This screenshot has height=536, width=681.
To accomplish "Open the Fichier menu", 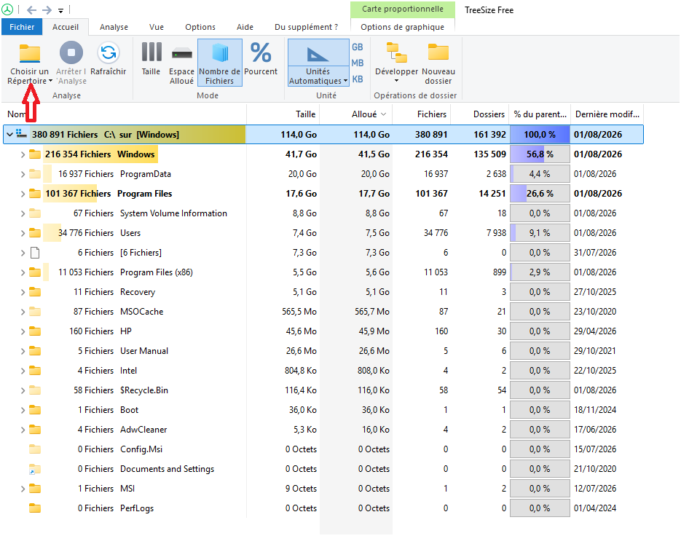I will pyautogui.click(x=22, y=27).
